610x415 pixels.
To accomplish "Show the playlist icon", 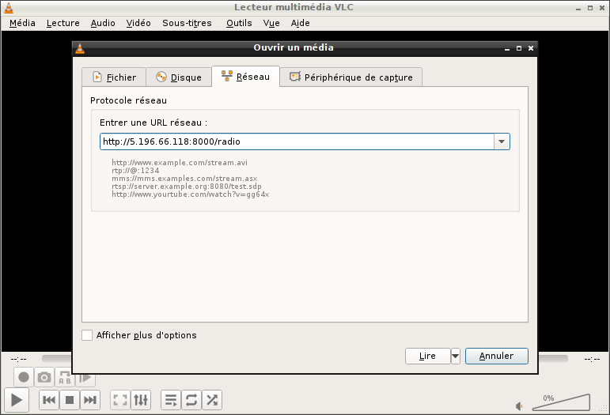I will (x=171, y=400).
